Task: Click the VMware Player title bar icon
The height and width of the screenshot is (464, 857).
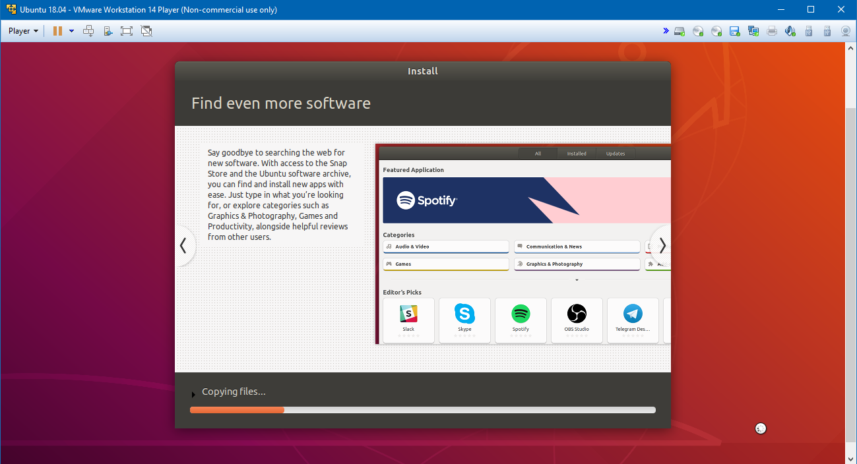Action: (x=11, y=10)
